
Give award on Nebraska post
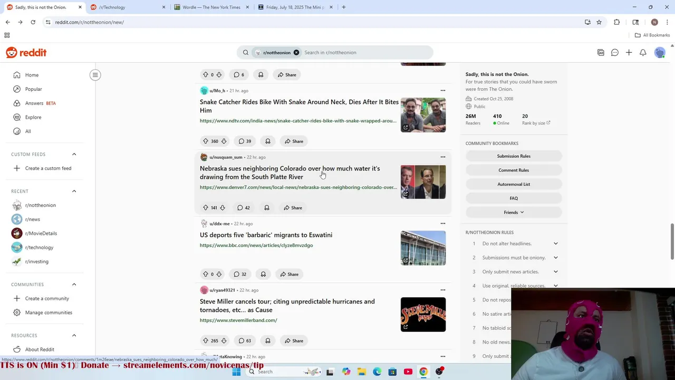point(267,207)
